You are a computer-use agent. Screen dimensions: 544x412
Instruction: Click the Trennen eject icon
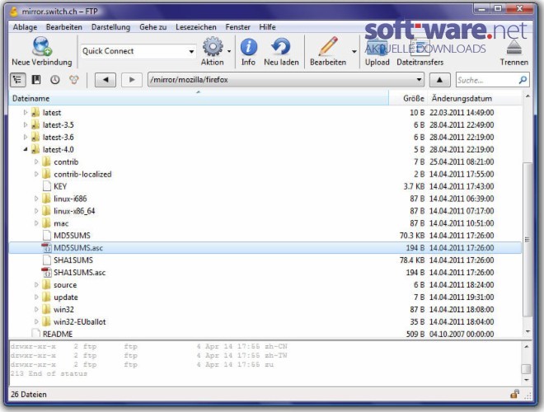point(514,47)
